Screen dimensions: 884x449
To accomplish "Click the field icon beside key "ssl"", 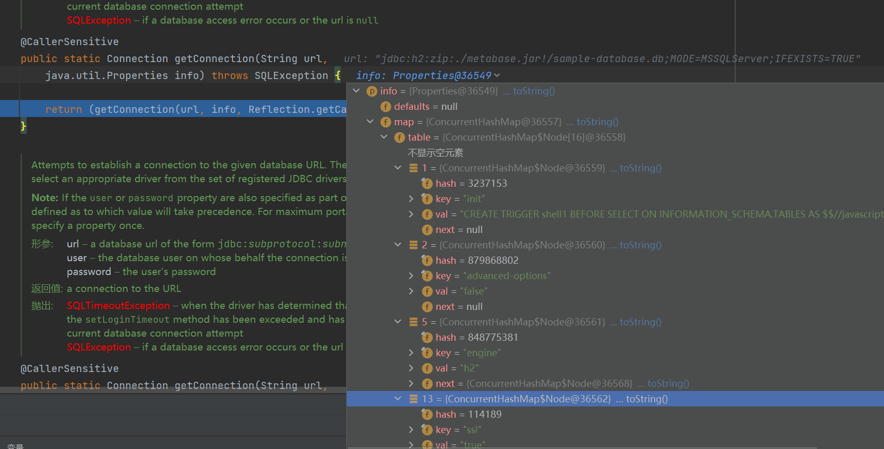I will pos(427,430).
